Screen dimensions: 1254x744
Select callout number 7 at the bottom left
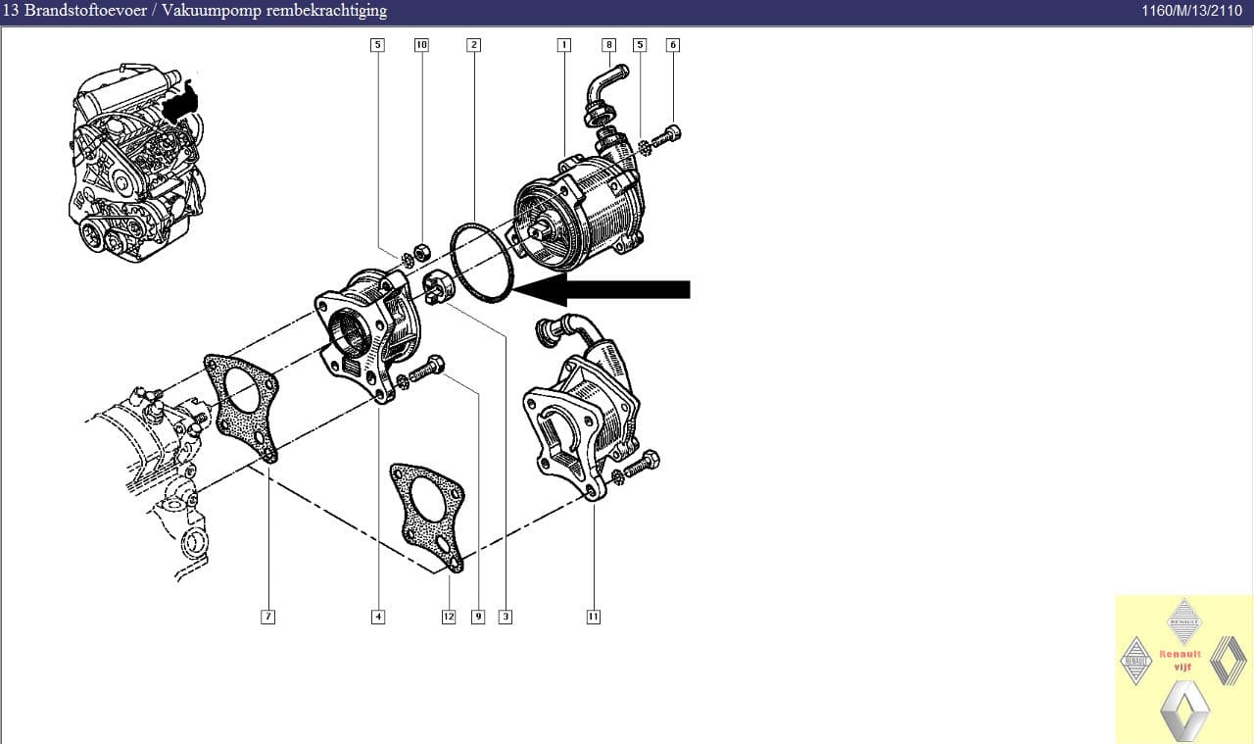267,617
